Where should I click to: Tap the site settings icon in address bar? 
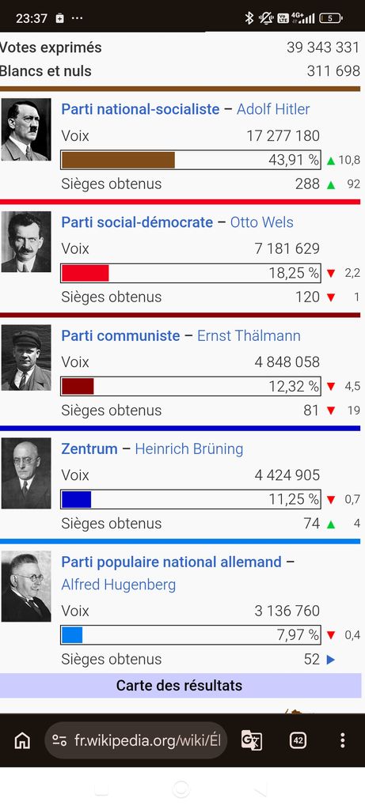[x=59, y=740]
